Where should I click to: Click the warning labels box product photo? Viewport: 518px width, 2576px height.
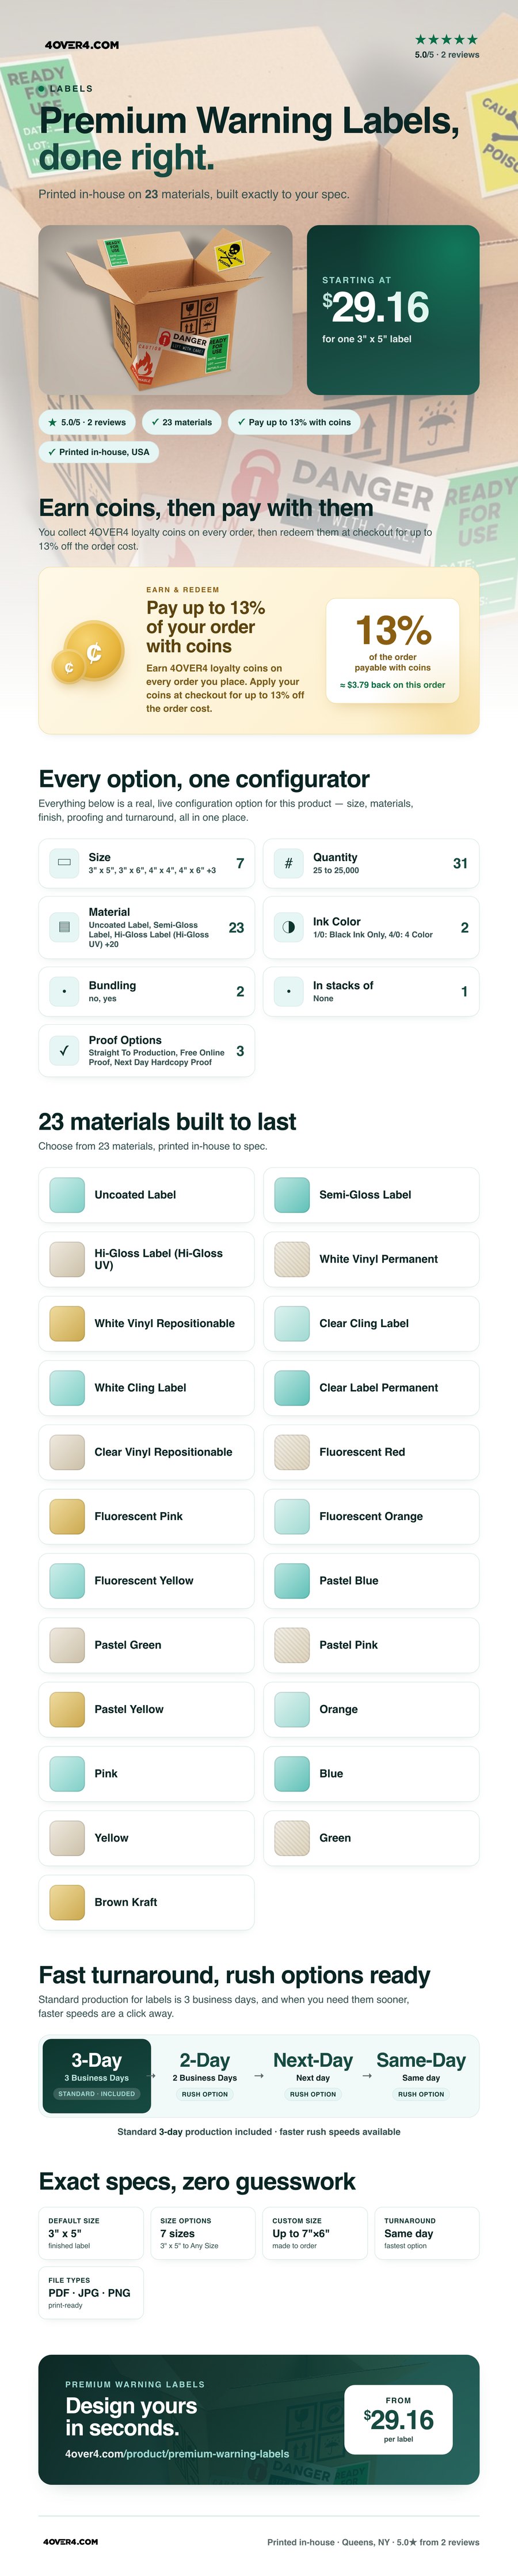coord(166,309)
